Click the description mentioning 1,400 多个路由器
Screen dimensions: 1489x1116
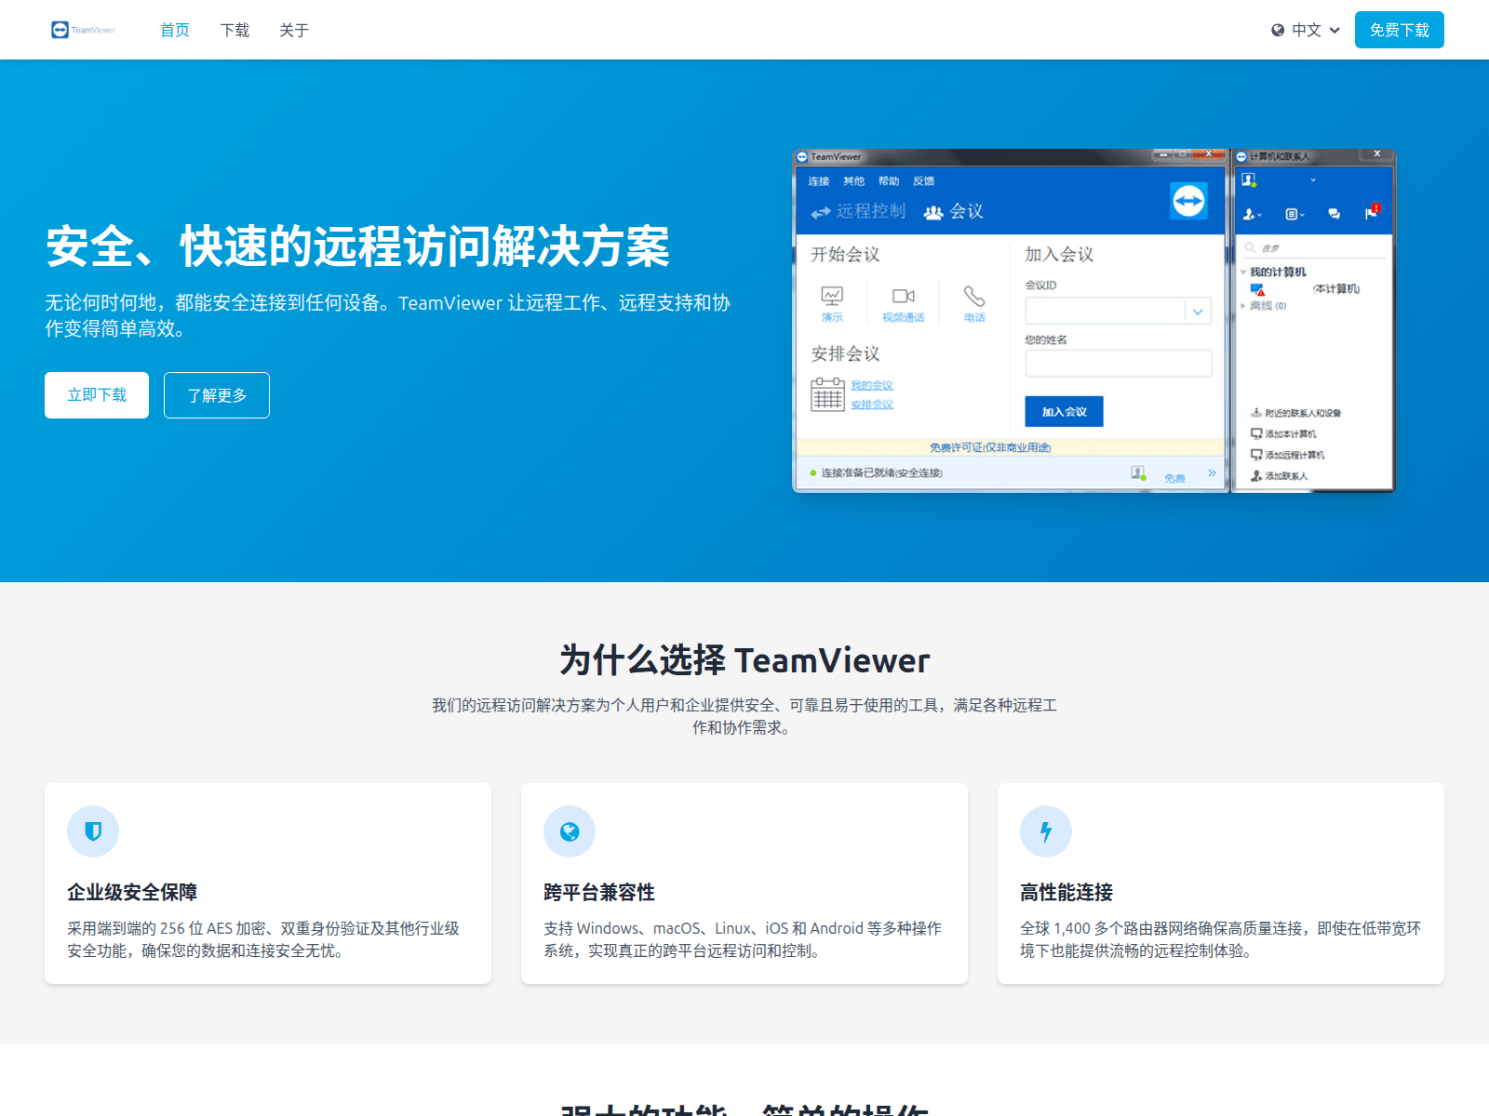tap(1220, 939)
